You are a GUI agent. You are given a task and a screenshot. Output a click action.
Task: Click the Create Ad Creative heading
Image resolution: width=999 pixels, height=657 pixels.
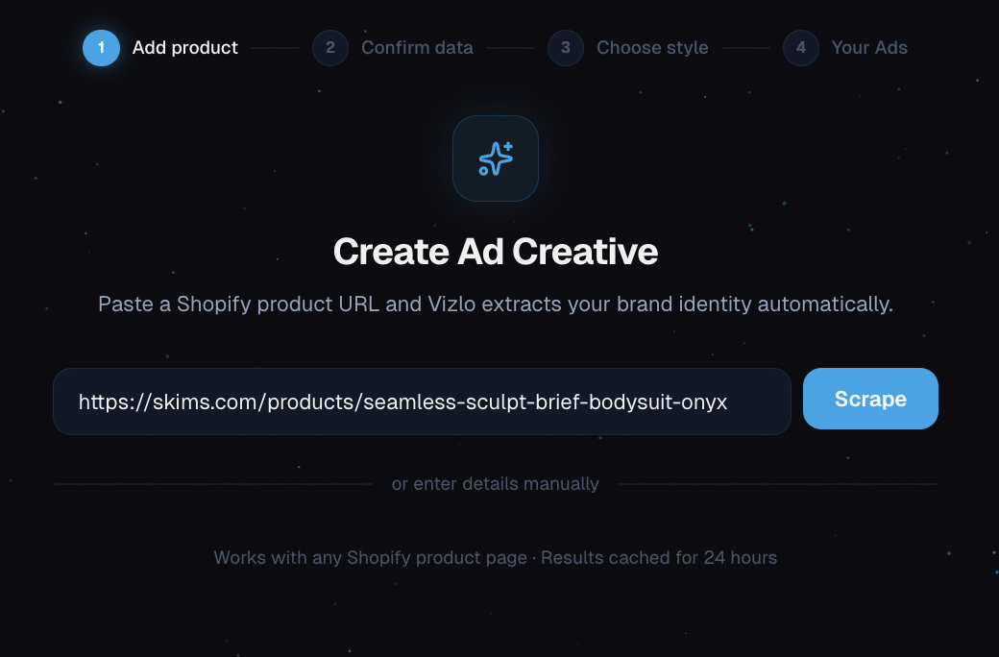495,251
